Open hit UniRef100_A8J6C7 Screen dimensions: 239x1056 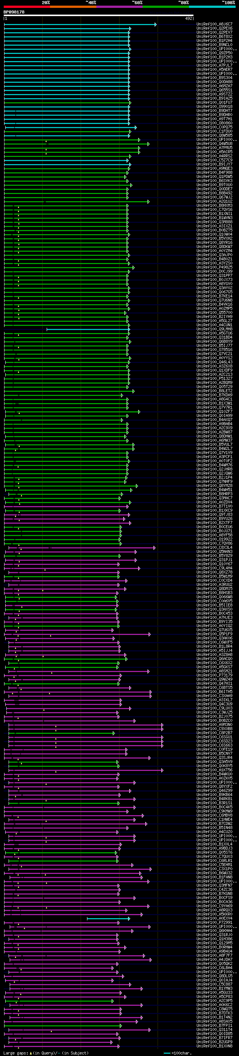click(x=214, y=24)
